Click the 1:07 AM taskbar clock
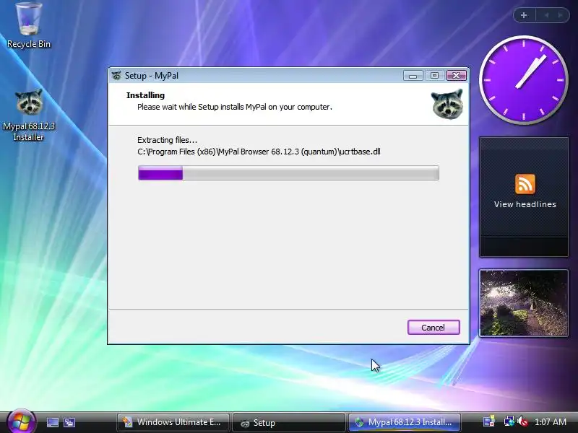Viewport: 578px width, 433px height. 551,422
